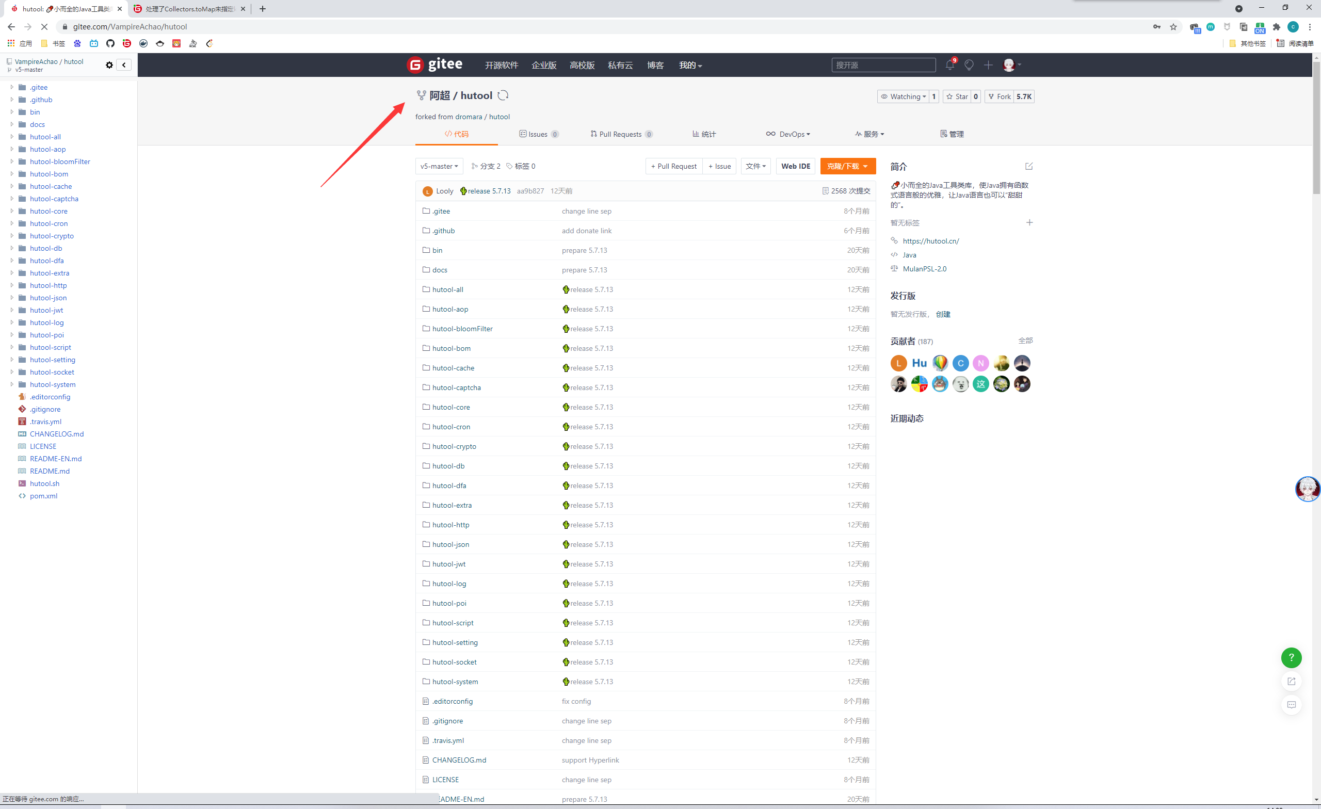Click the edit icon next to 简介

[1028, 166]
